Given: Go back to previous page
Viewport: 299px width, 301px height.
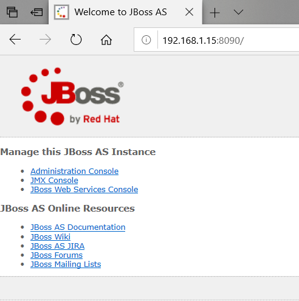Looking at the screenshot, I should tap(15, 40).
